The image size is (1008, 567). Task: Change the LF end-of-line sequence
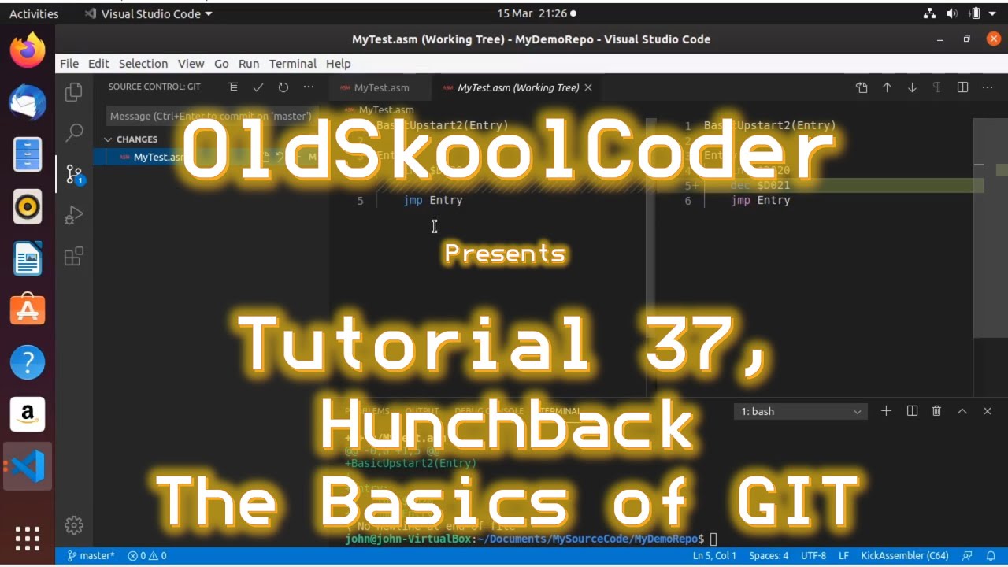coord(843,556)
